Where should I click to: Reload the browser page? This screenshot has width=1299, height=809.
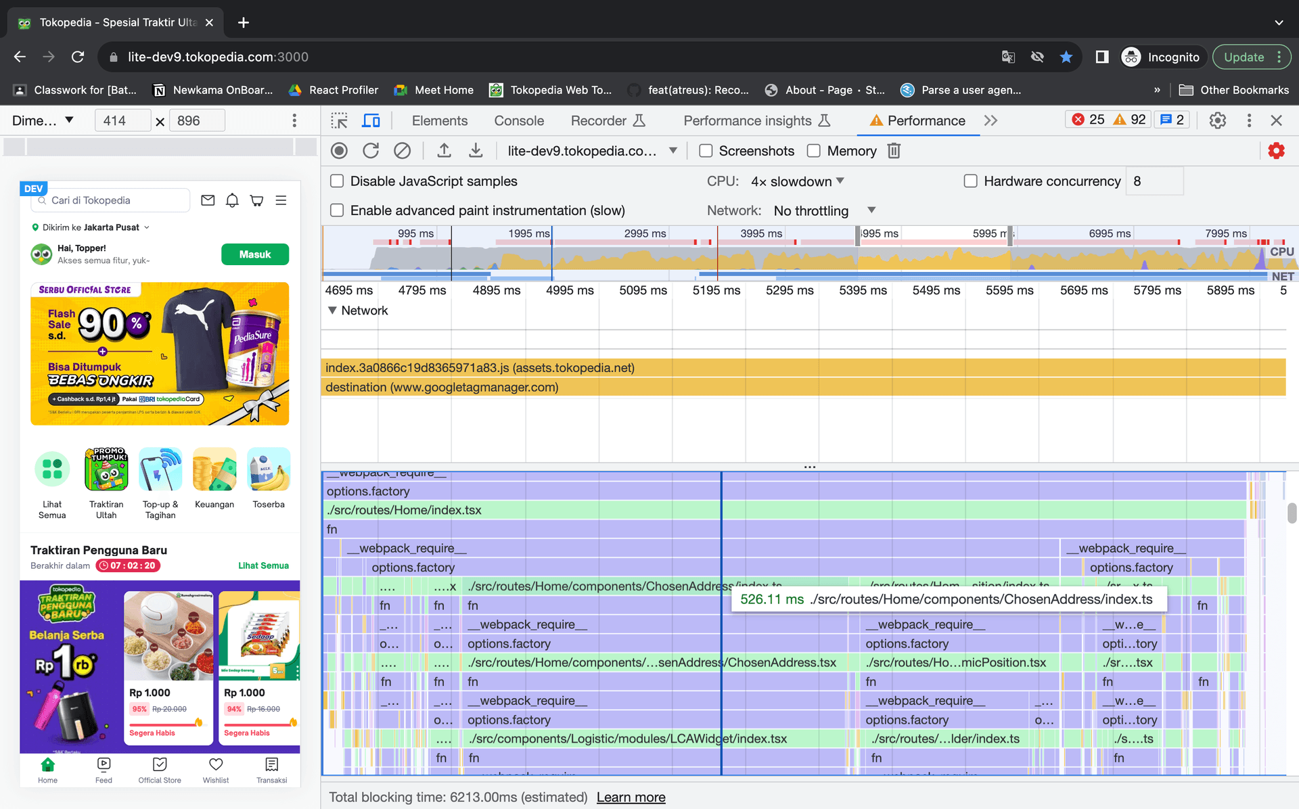click(78, 57)
